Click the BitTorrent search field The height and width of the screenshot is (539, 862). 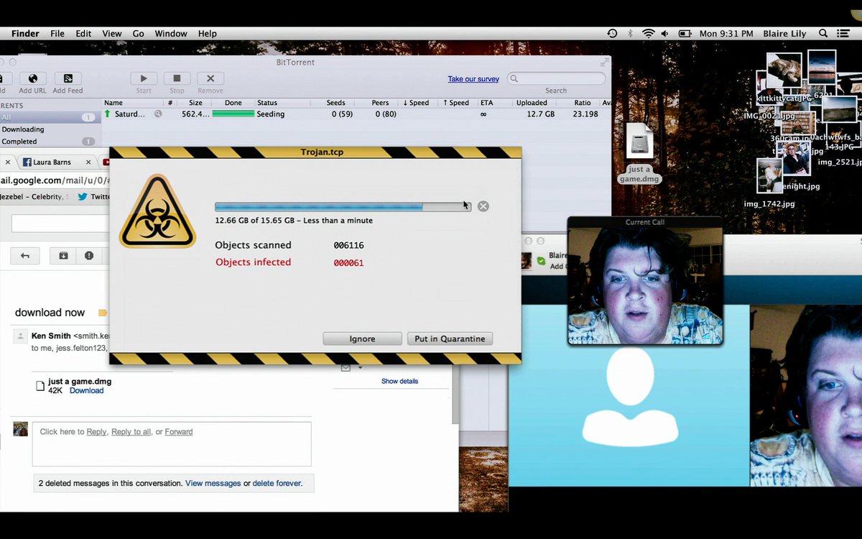pos(556,78)
